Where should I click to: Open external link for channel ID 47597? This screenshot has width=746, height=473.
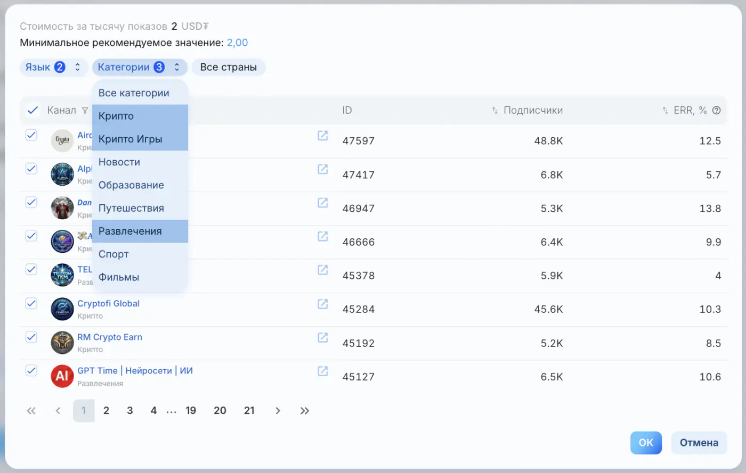click(x=323, y=136)
